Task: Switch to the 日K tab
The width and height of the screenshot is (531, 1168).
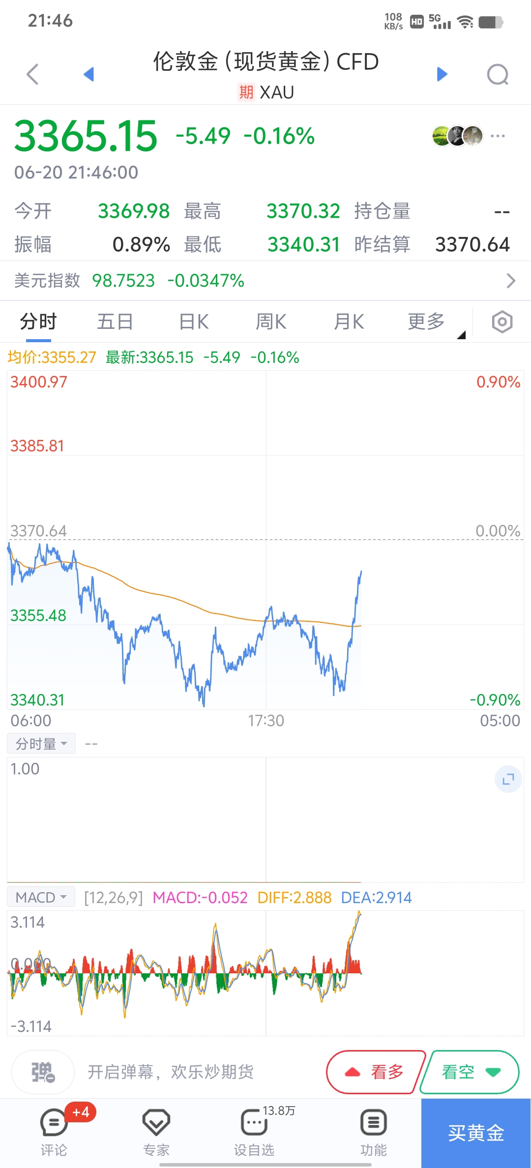Action: [194, 322]
